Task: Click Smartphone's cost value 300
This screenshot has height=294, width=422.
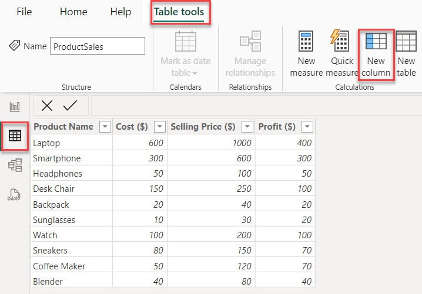Action: click(x=140, y=158)
